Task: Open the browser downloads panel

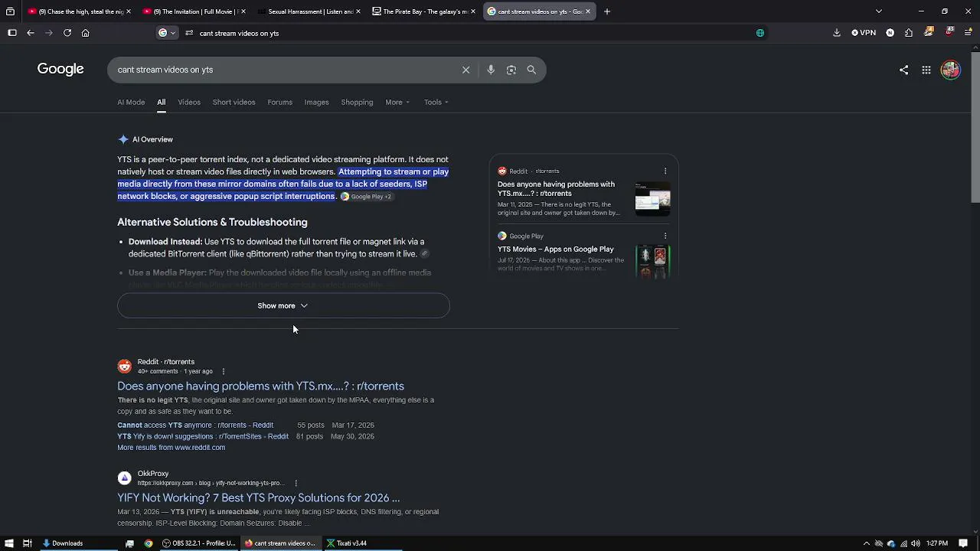Action: (837, 33)
